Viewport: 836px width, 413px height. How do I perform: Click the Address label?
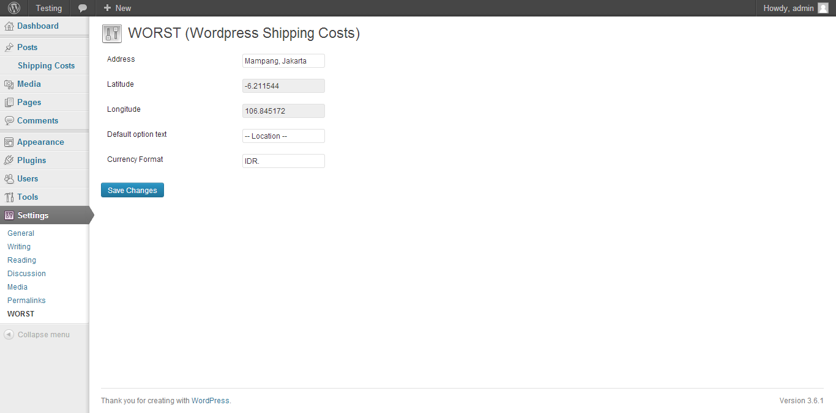(x=121, y=59)
